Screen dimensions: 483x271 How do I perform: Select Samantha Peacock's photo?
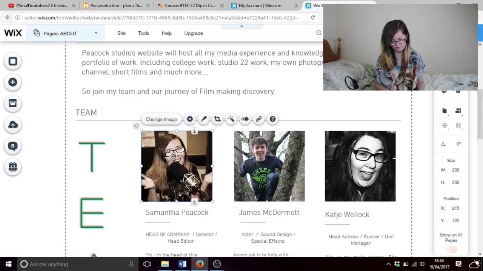click(x=177, y=166)
